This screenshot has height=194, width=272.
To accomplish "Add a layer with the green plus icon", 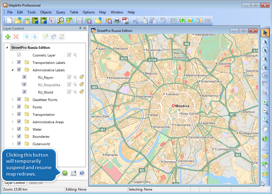I will pos(8,37).
